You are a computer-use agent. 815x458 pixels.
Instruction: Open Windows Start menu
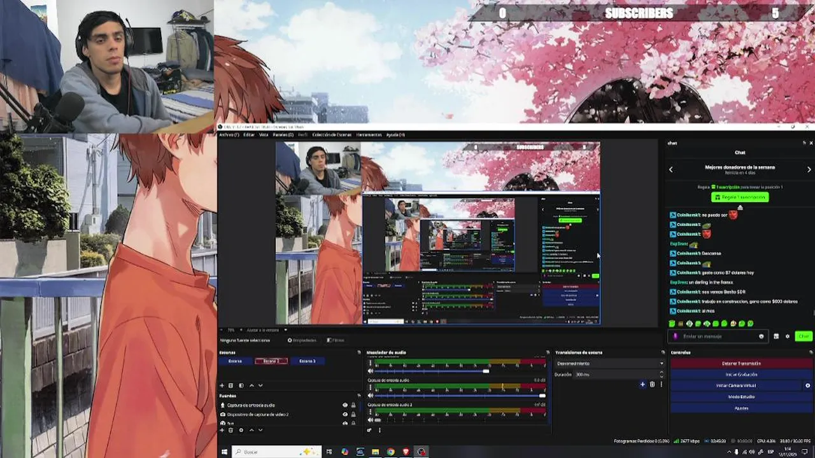224,452
